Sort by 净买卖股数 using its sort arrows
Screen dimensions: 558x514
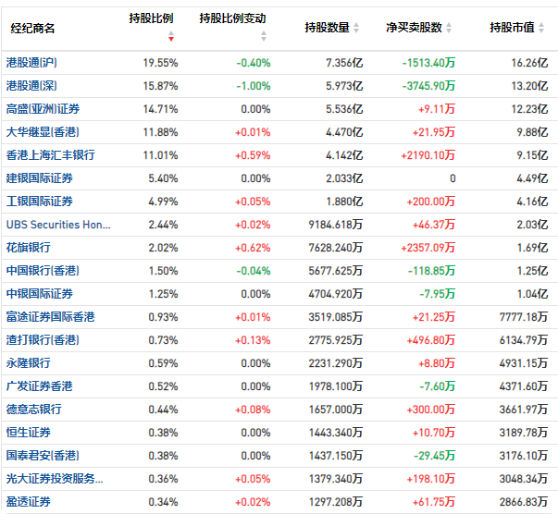point(449,28)
